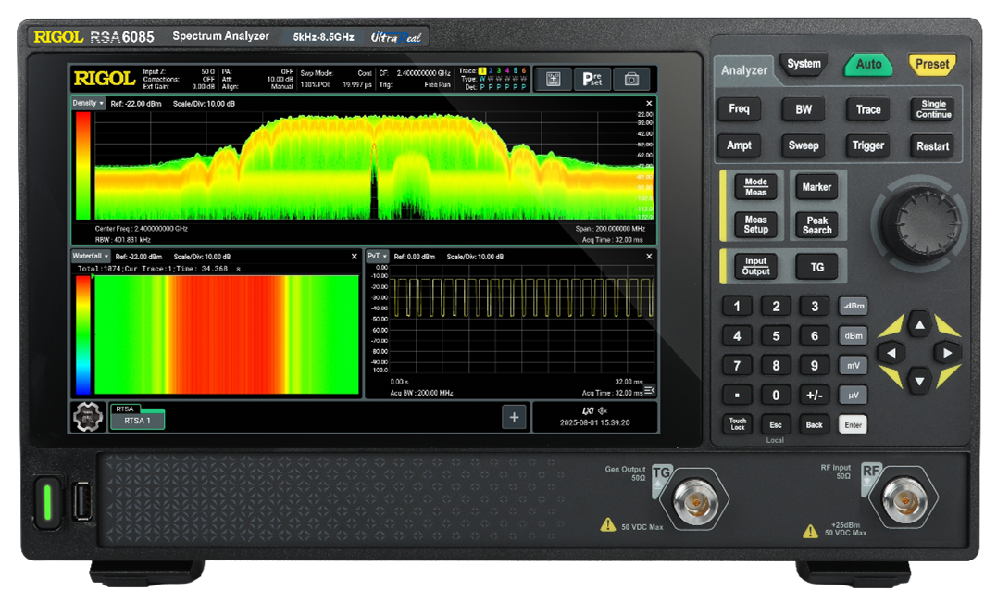
Task: Hit the yellow Preset hardware key
Action: click(931, 64)
